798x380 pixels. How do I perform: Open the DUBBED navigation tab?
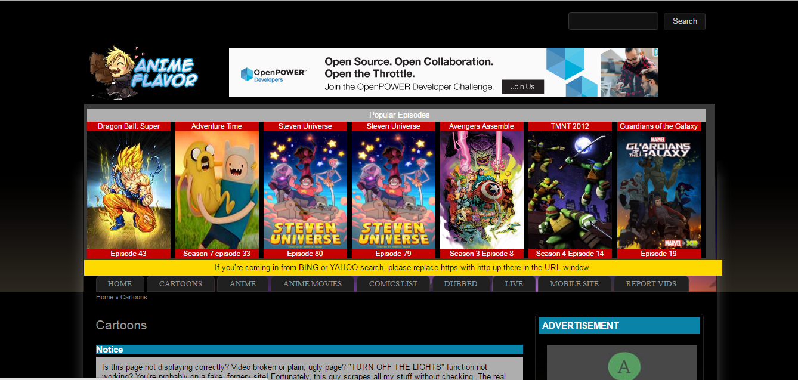point(461,284)
